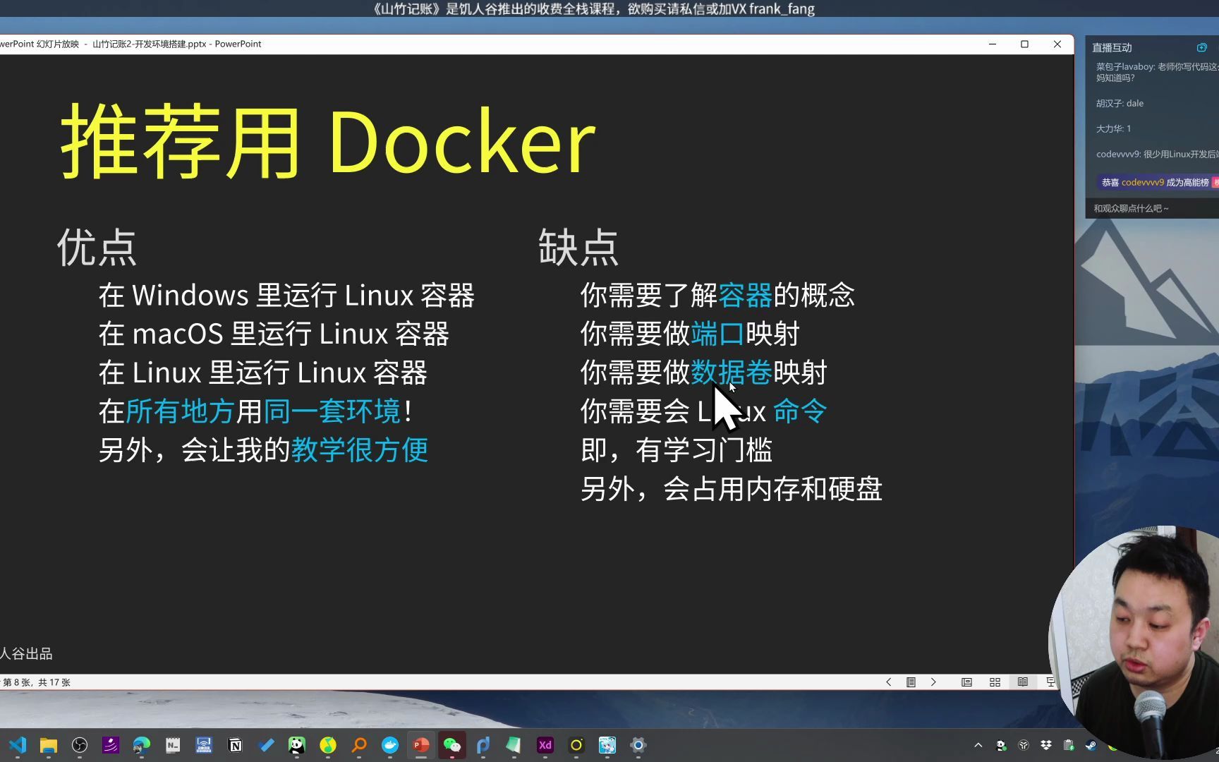Minimize the PowerPoint slideshow window
This screenshot has height=762, width=1219.
pyautogui.click(x=992, y=44)
